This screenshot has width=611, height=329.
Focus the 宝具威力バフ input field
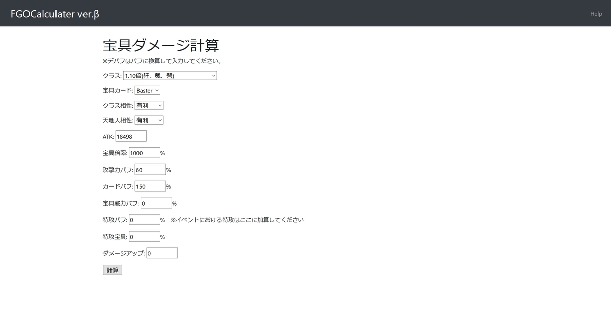tap(156, 203)
